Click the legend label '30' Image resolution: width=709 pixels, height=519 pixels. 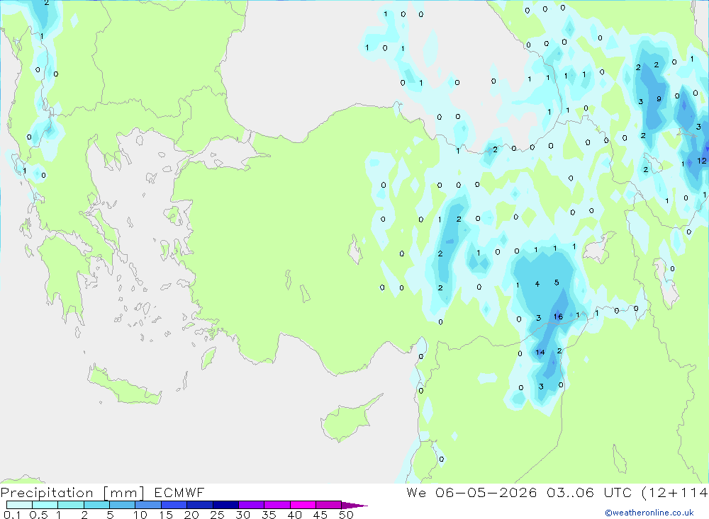243,515
